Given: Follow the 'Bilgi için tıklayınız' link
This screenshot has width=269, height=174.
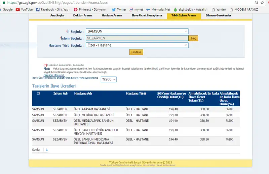Looking at the screenshot, I should (54, 75).
